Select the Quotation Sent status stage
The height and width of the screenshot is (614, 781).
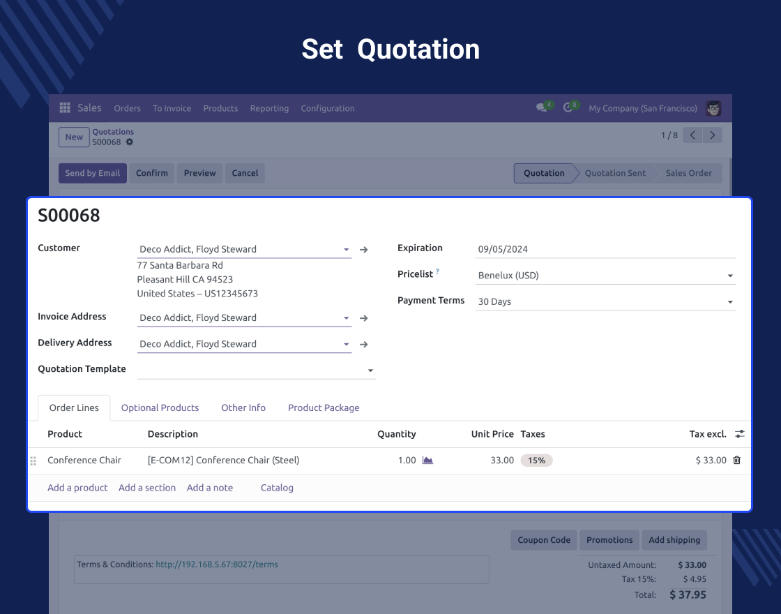(615, 173)
